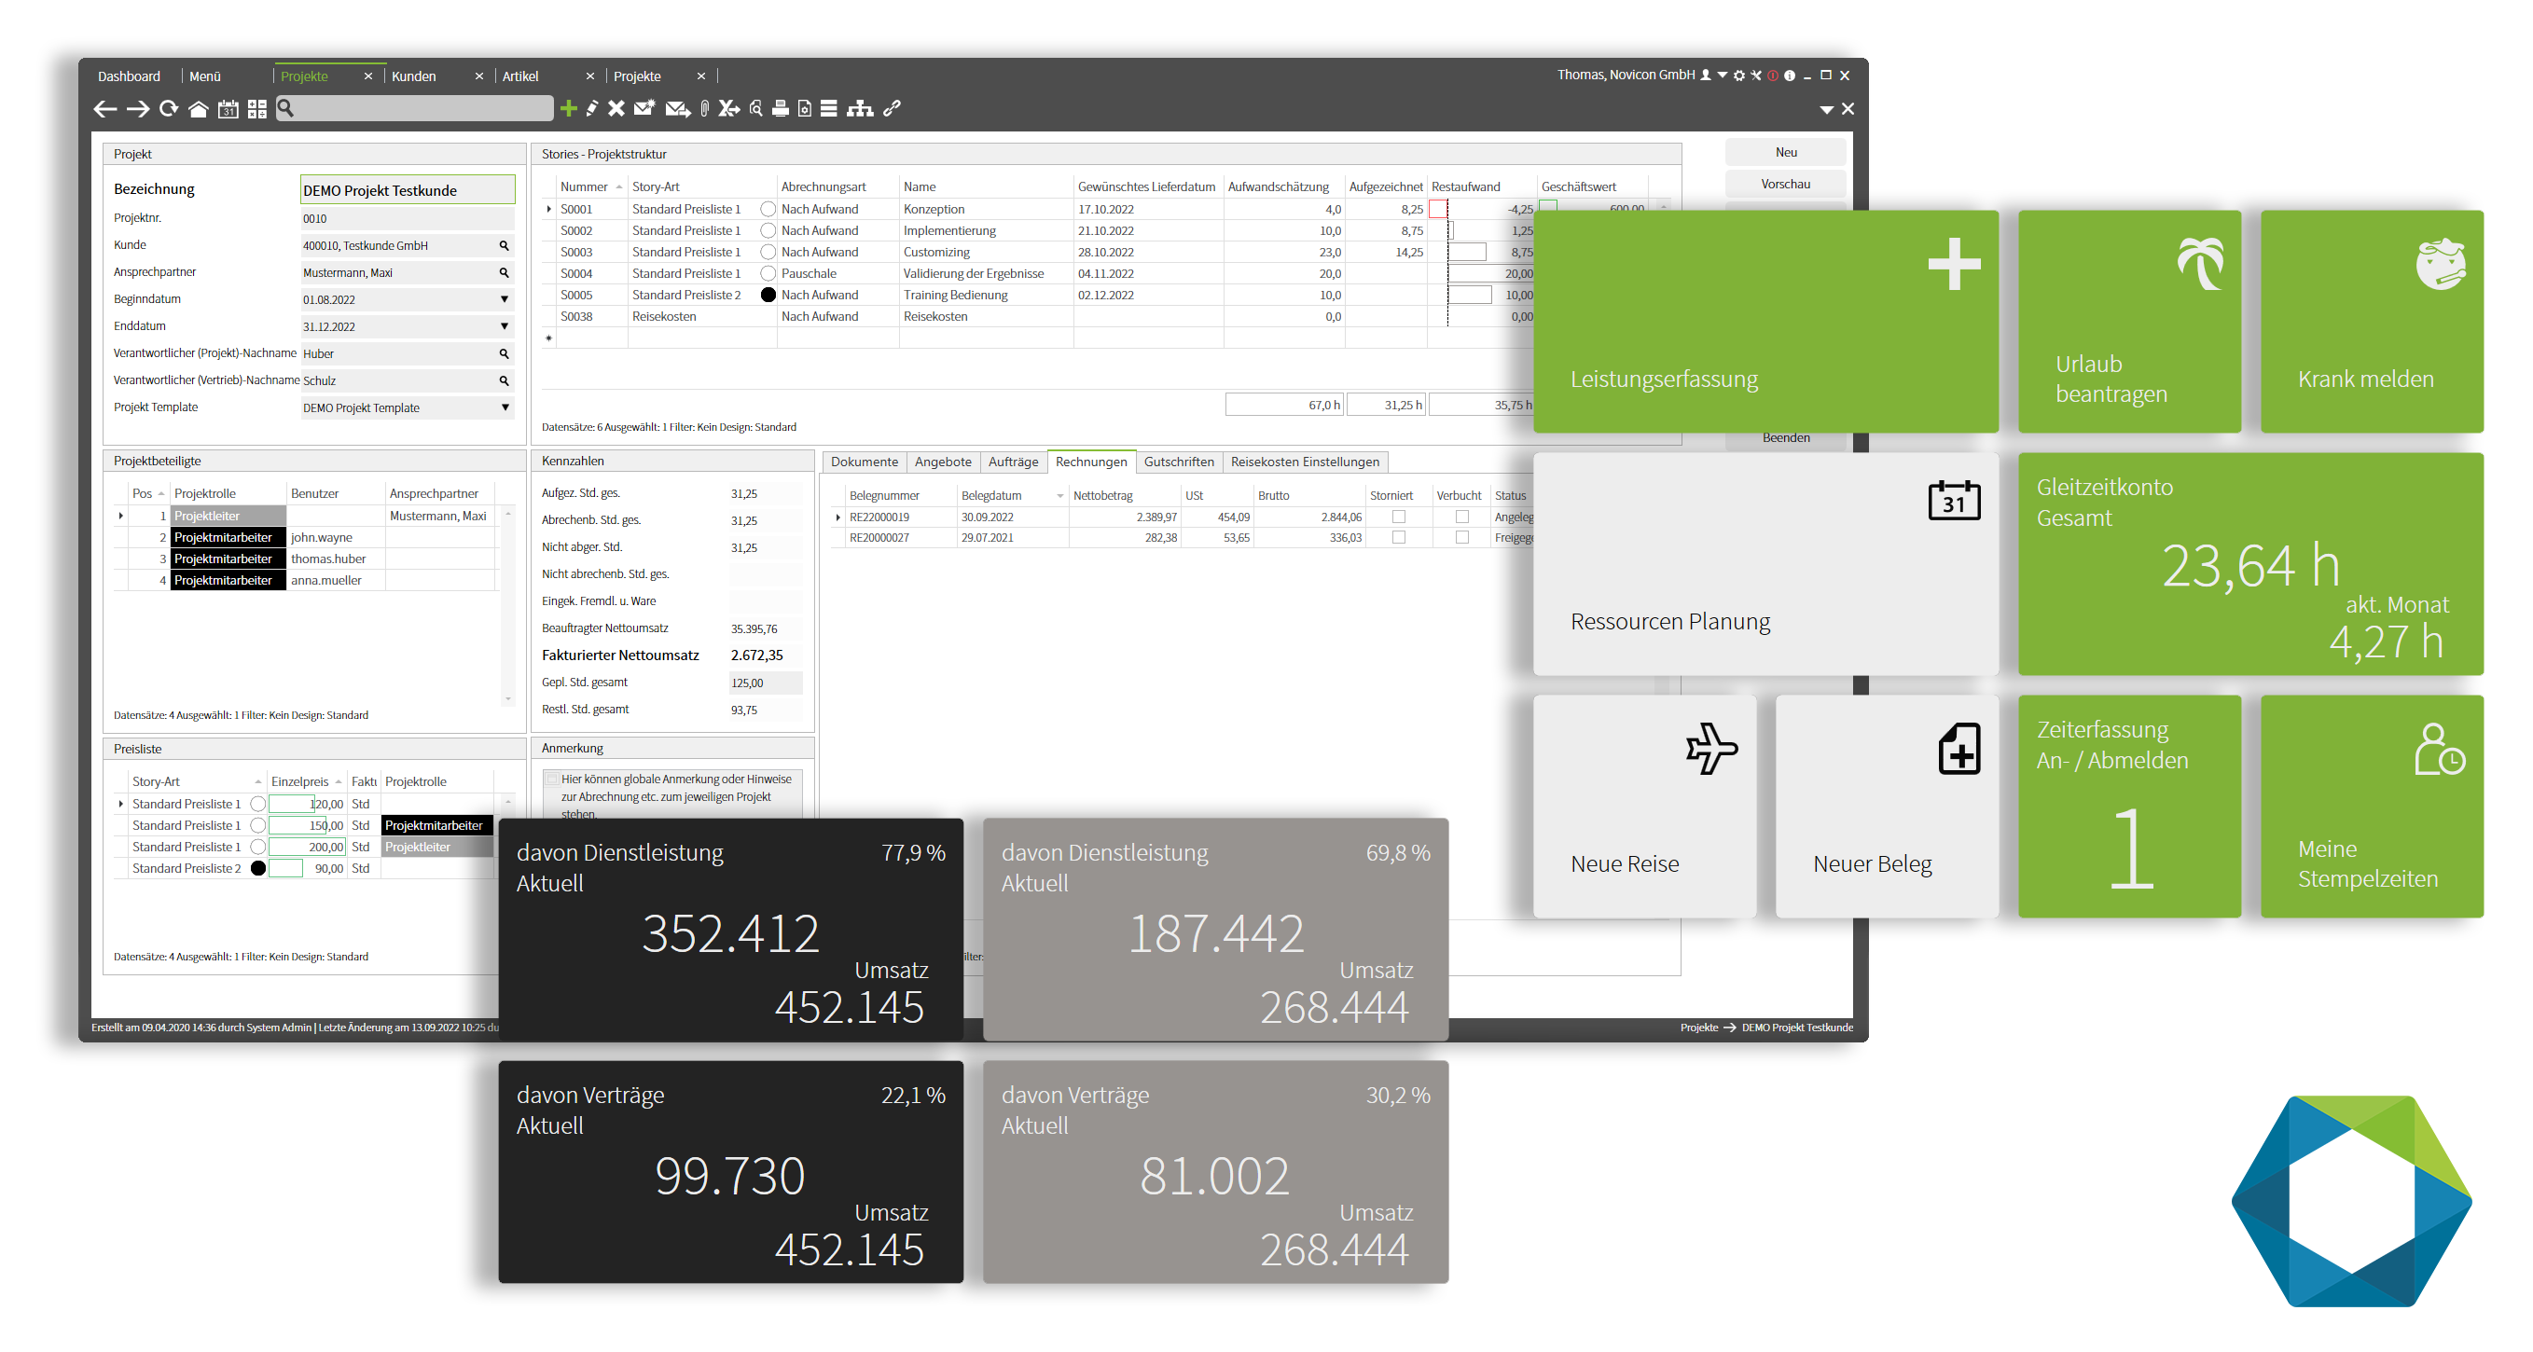Viewport: 2533px width, 1352px height.
Task: Open the Neue Reise tile
Action: pyautogui.click(x=1644, y=807)
